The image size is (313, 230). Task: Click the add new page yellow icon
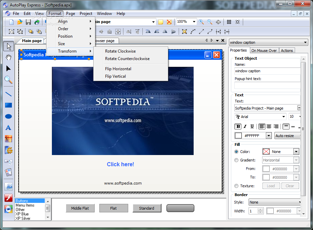point(161,22)
